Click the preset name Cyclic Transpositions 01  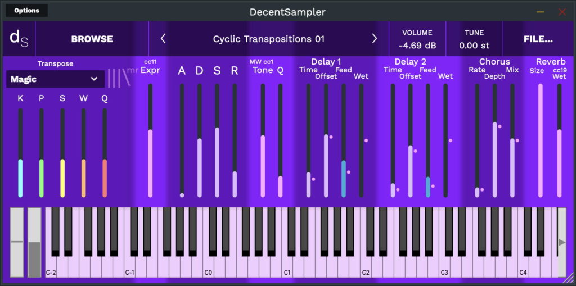(x=269, y=39)
